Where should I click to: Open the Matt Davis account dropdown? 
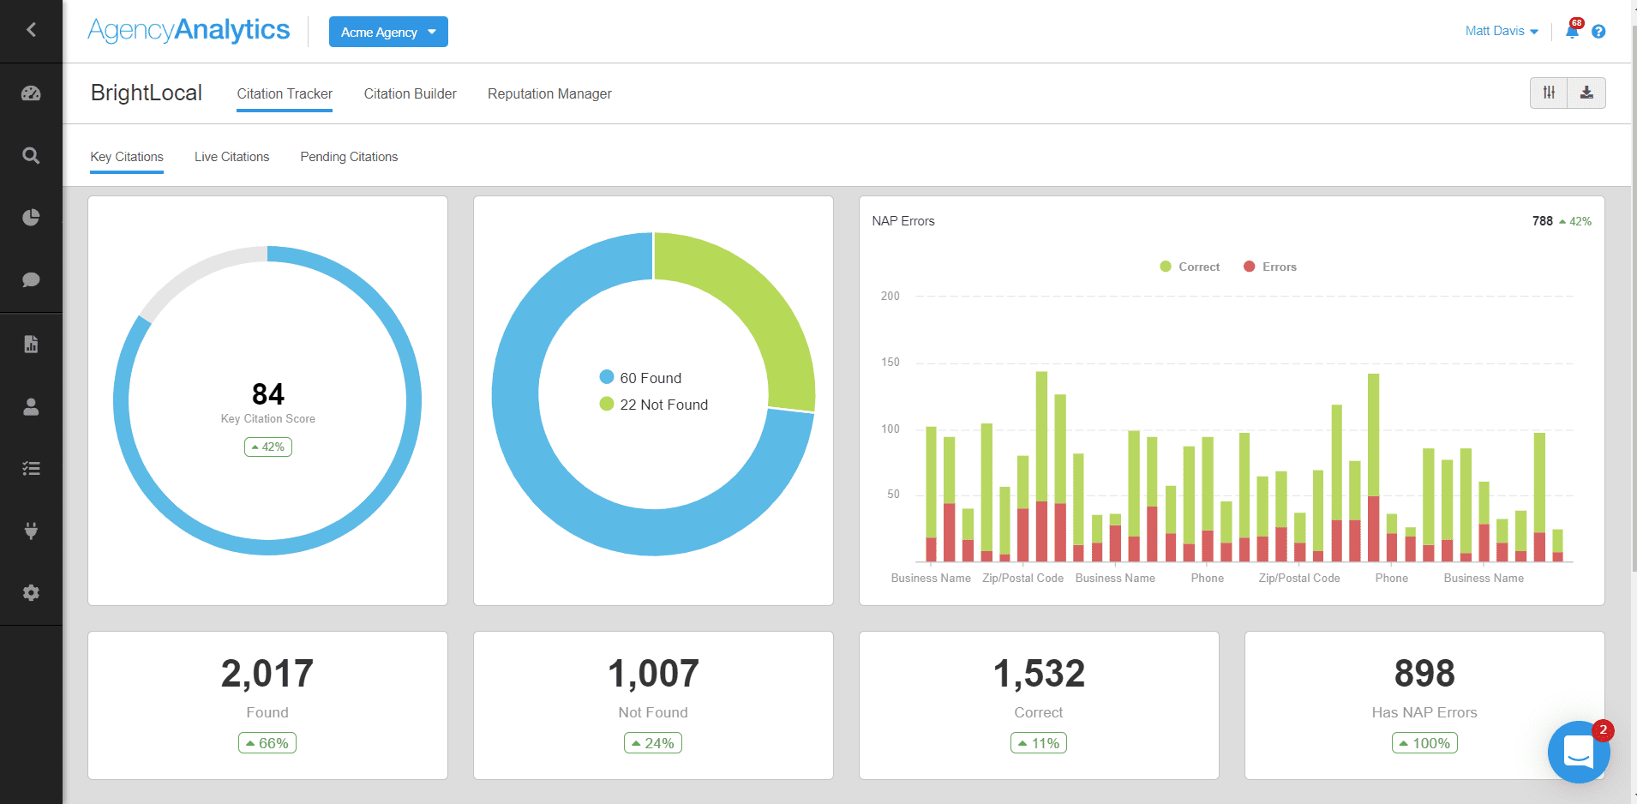pyautogui.click(x=1500, y=31)
